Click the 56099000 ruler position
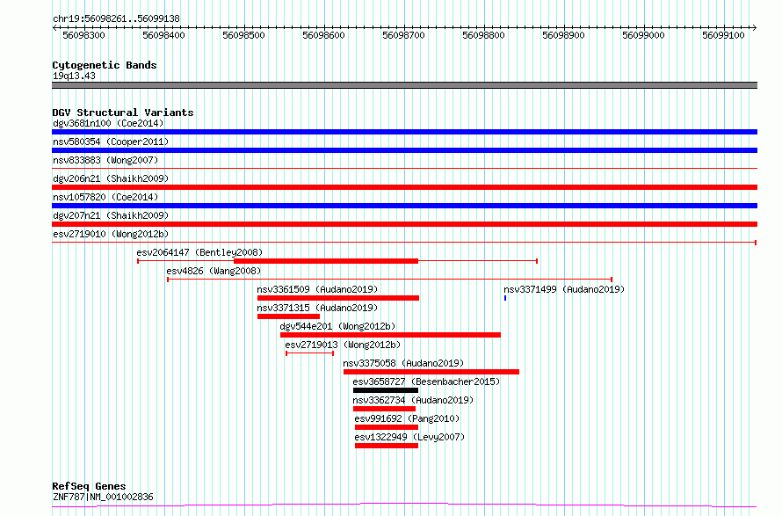Screen dimensions: 782x516 pos(643,35)
